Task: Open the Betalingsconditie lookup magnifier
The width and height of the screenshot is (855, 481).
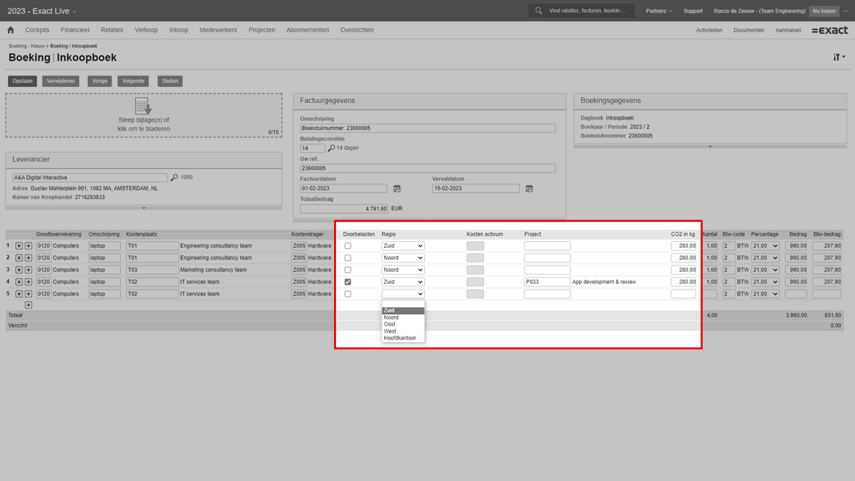Action: pyautogui.click(x=331, y=148)
